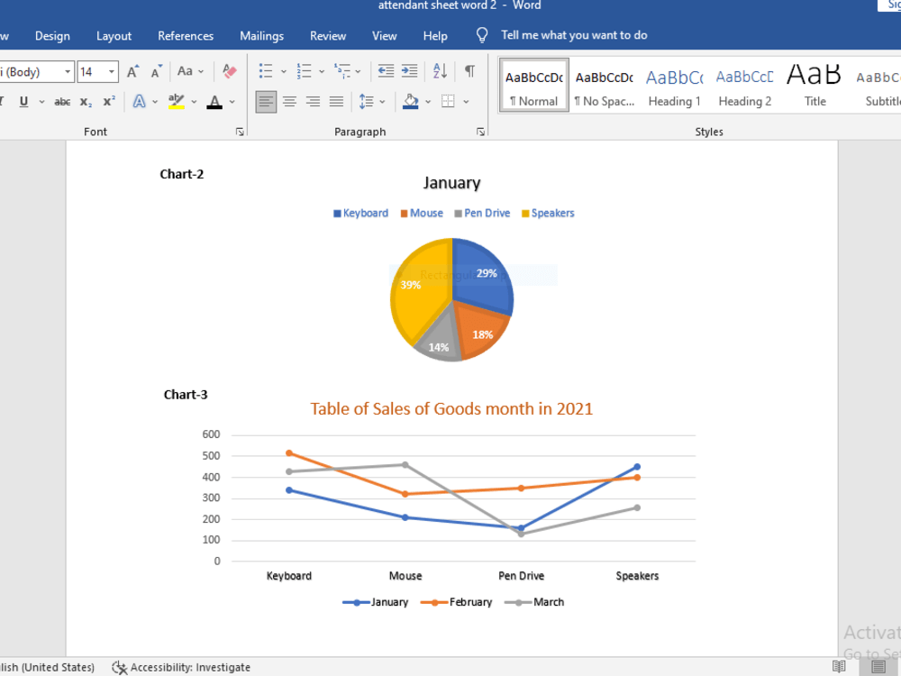Expand shading color dropdown arrow

pyautogui.click(x=428, y=102)
